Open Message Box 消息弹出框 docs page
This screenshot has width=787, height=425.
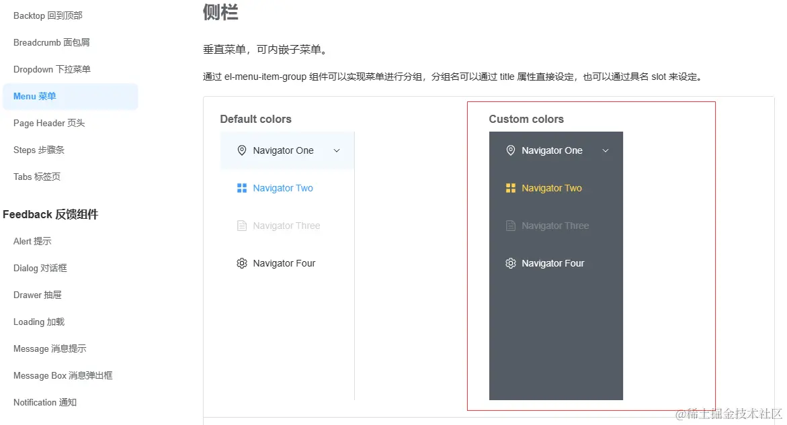click(63, 375)
